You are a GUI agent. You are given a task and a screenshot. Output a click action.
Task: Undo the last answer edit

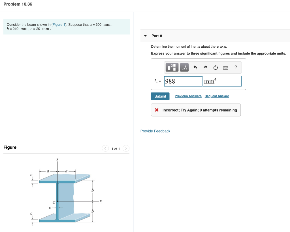pos(195,67)
